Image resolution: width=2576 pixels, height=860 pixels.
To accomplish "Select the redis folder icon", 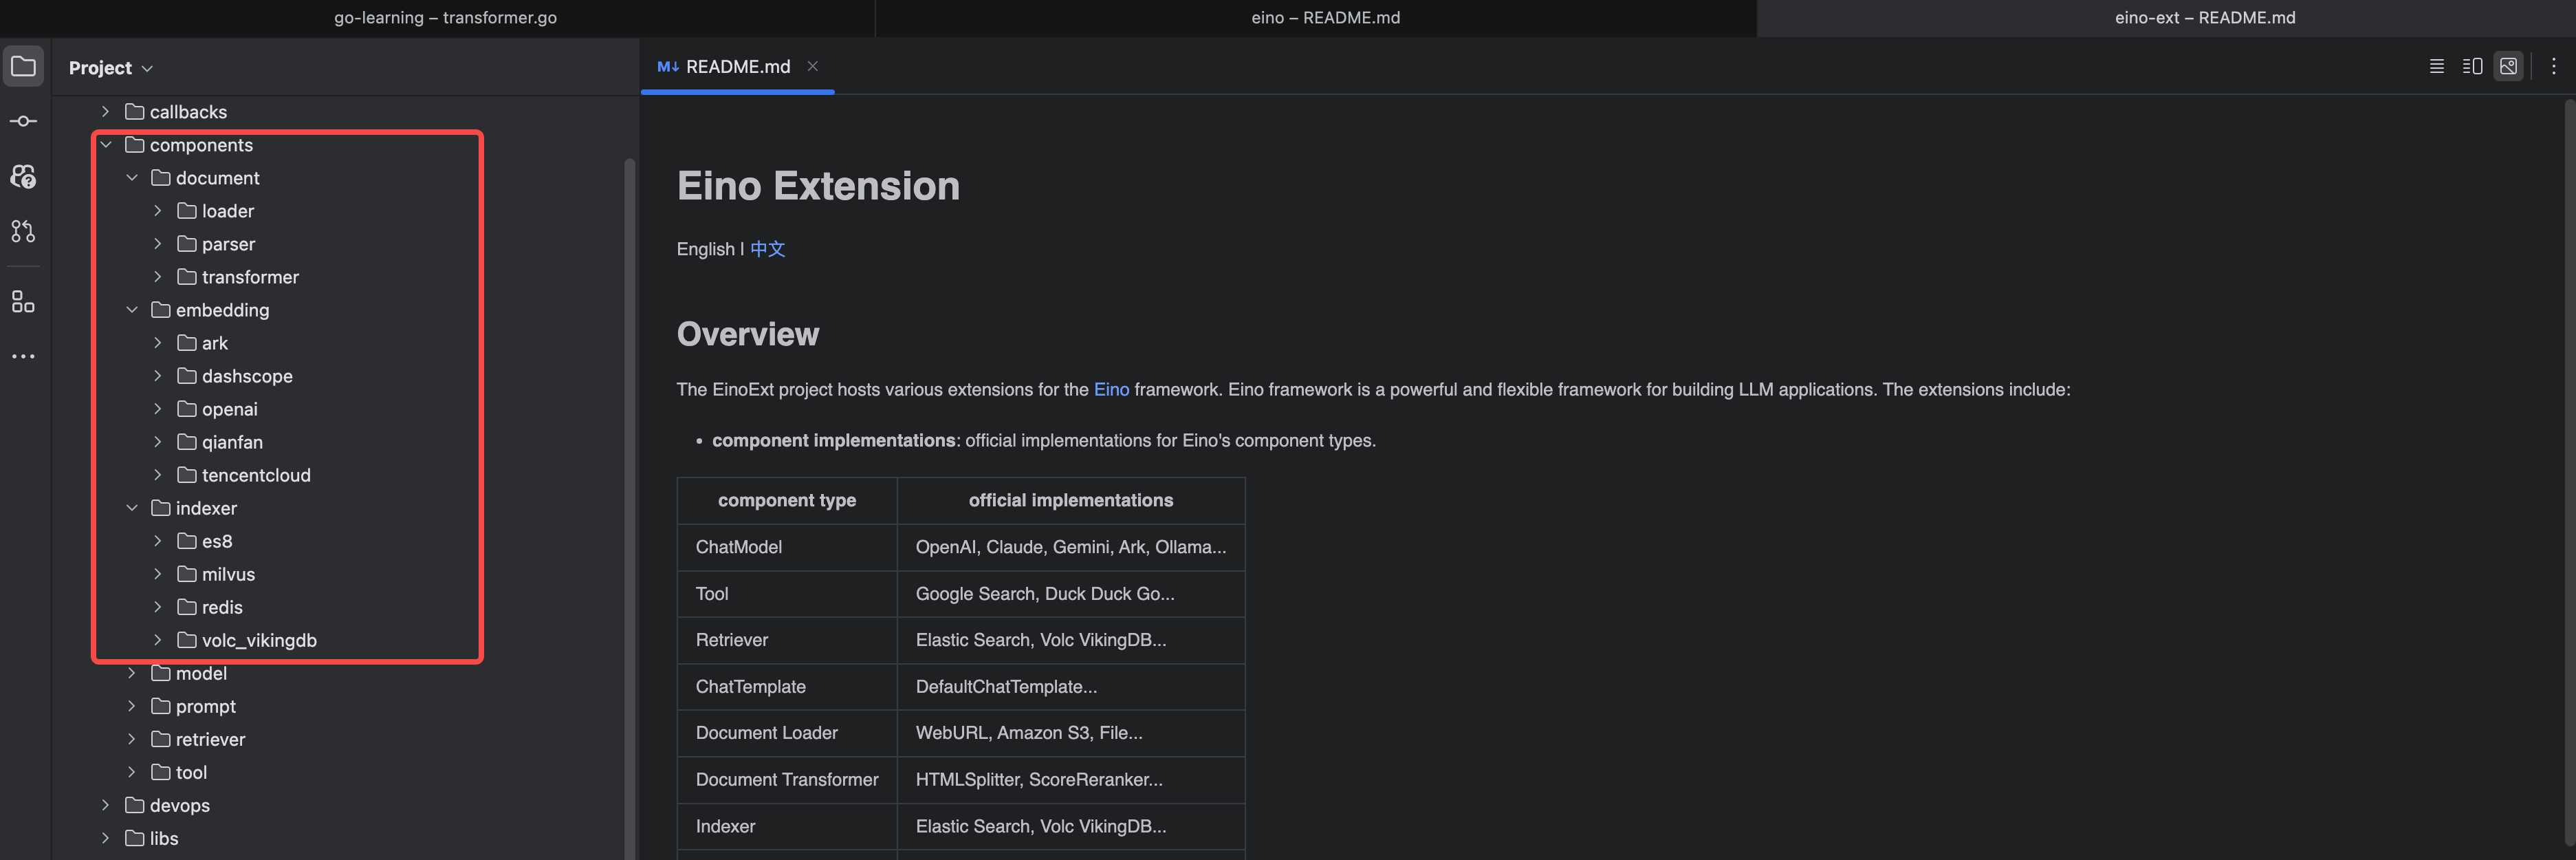I will point(187,607).
